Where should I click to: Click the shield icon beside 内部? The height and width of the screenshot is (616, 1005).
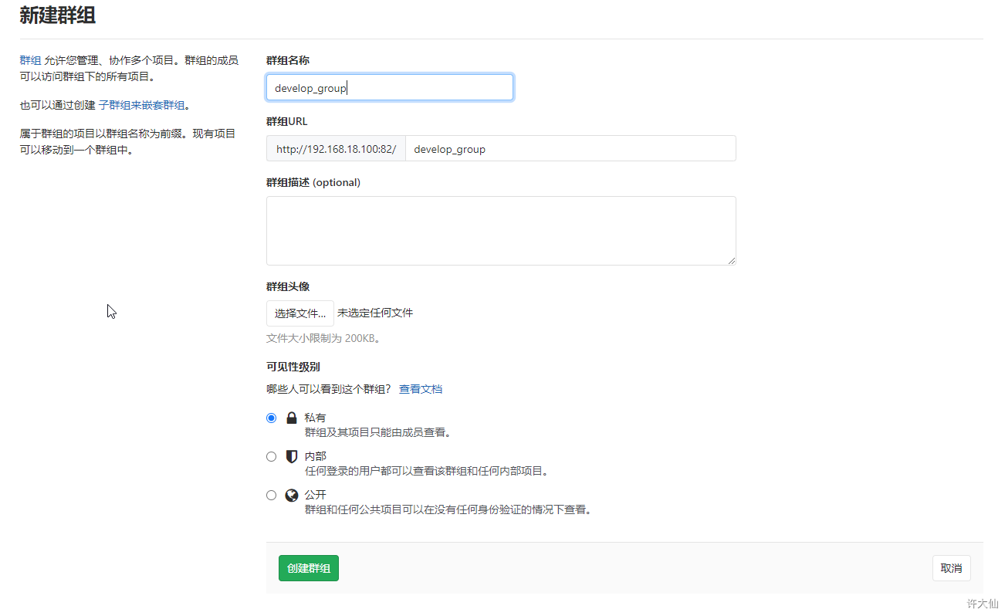coord(292,457)
